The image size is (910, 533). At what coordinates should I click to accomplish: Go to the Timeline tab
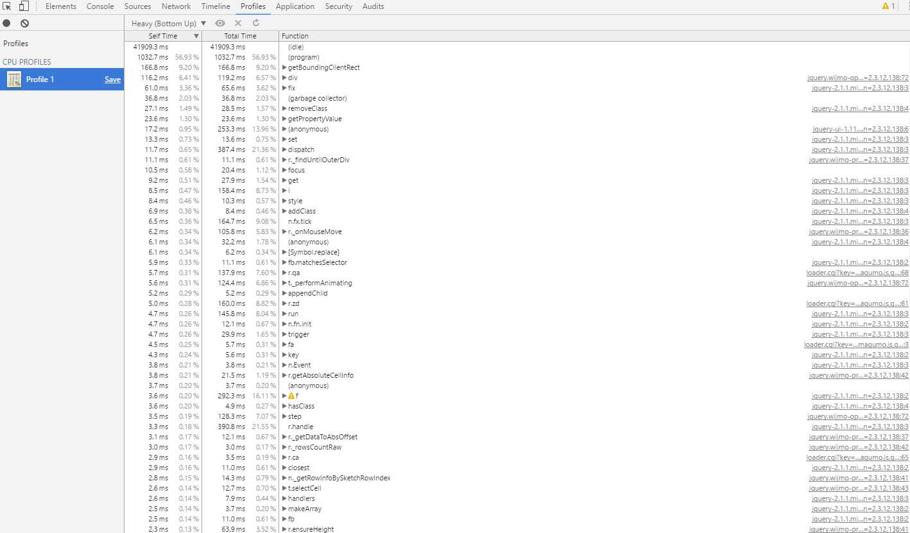click(x=216, y=6)
